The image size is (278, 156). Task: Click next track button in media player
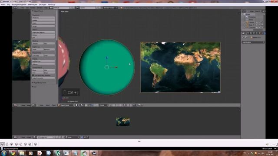coord(30,144)
